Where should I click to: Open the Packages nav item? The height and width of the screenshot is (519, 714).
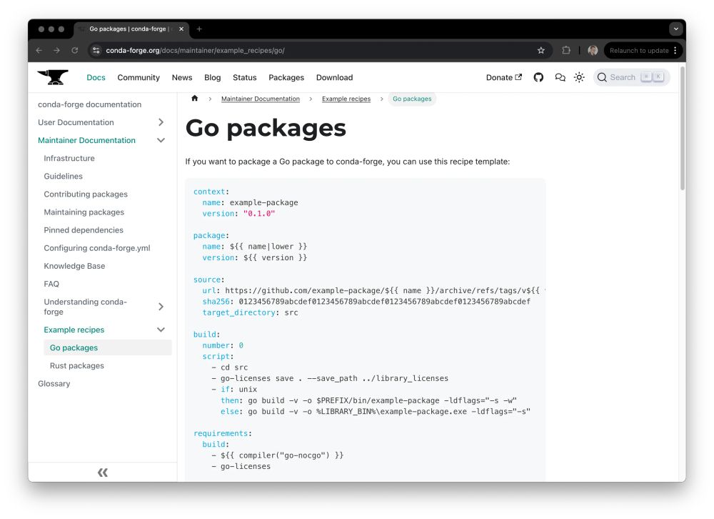[286, 77]
